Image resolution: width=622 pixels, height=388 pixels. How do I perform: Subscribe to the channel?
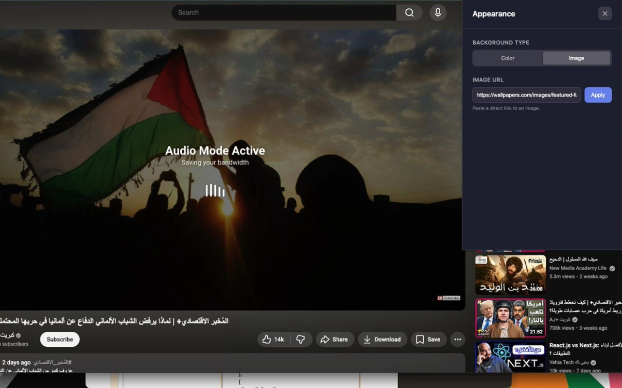[59, 339]
